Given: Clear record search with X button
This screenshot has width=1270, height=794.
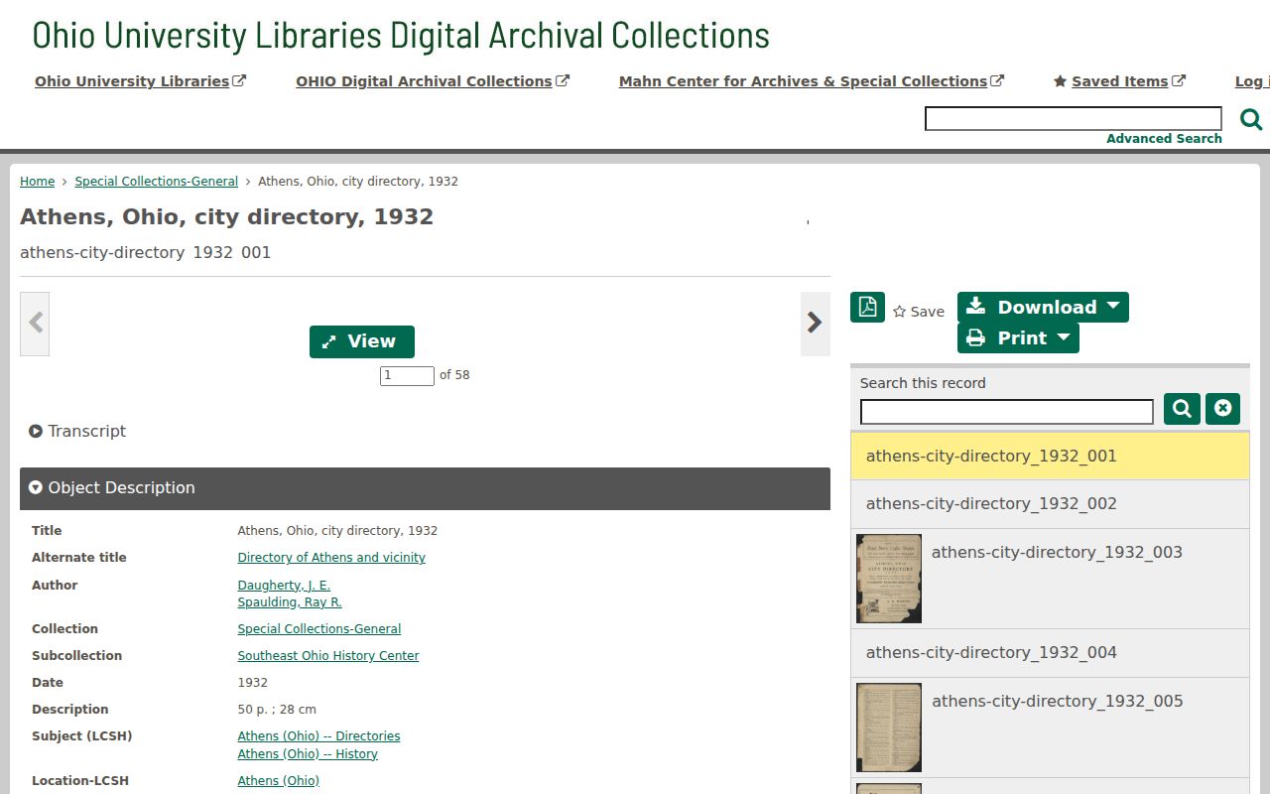Looking at the screenshot, I should click(x=1222, y=409).
